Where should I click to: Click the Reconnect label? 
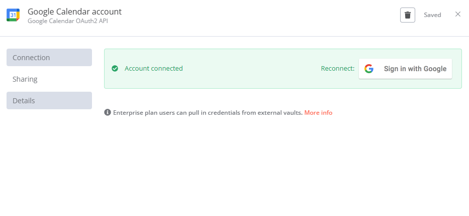pyautogui.click(x=338, y=69)
